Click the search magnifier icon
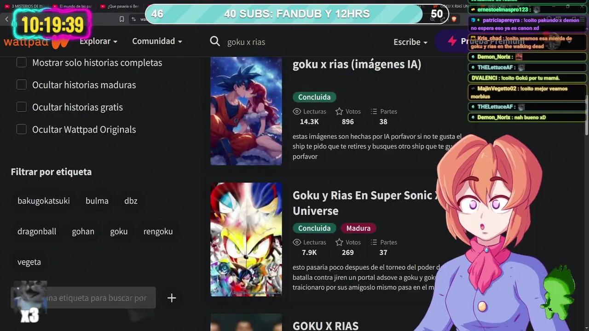Screen dimensions: 589x331 point(215,41)
